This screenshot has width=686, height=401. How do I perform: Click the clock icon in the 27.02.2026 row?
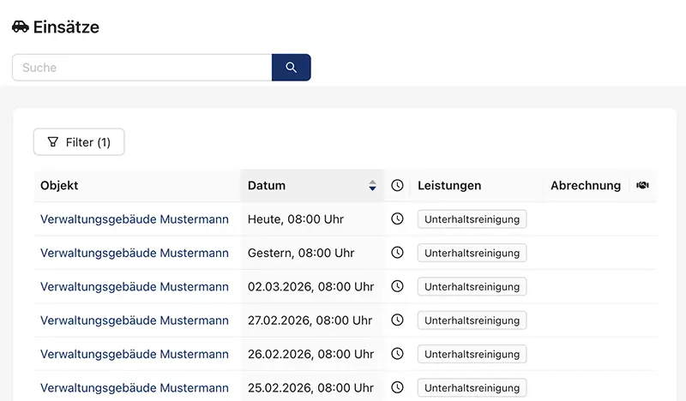[397, 320]
